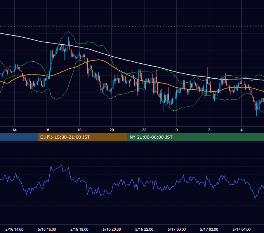Click the blue session bar before London
Image resolution: width=264 pixels, height=233 pixels.
(19, 137)
